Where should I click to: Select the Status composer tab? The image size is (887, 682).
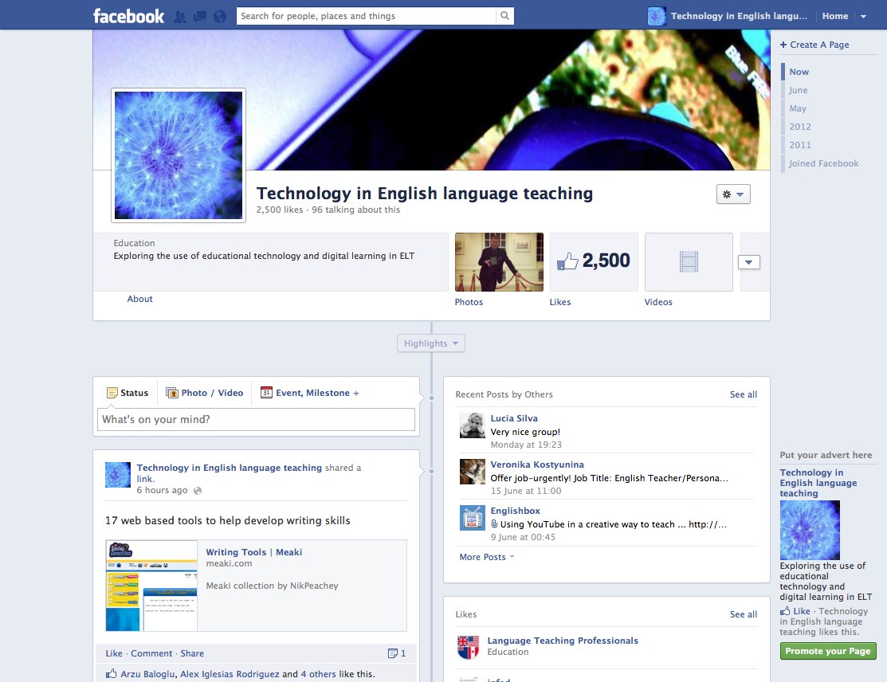(128, 393)
